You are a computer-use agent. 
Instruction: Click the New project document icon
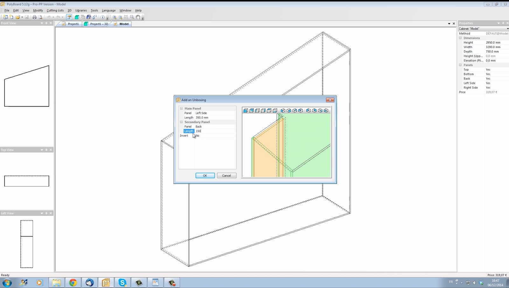(11, 17)
